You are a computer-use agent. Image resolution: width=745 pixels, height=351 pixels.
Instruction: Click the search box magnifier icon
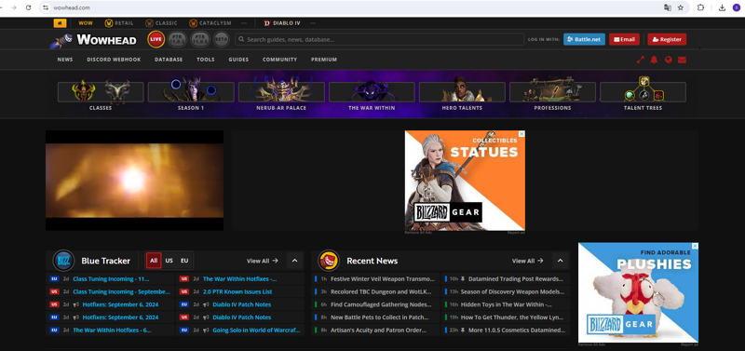pos(241,39)
